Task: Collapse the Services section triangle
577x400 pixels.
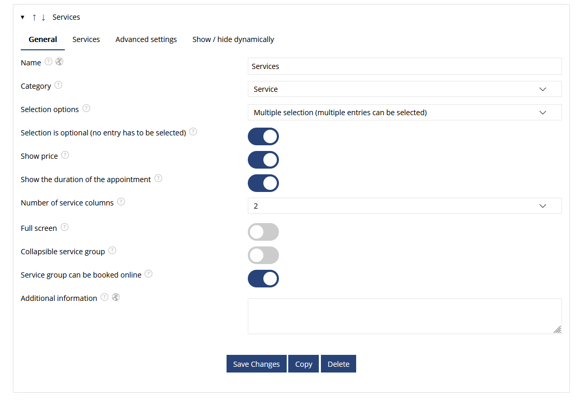Action: (22, 17)
